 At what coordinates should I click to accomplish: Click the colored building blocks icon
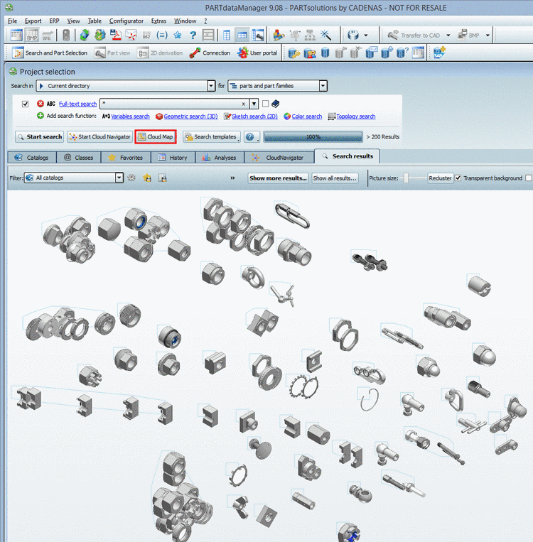[279, 35]
